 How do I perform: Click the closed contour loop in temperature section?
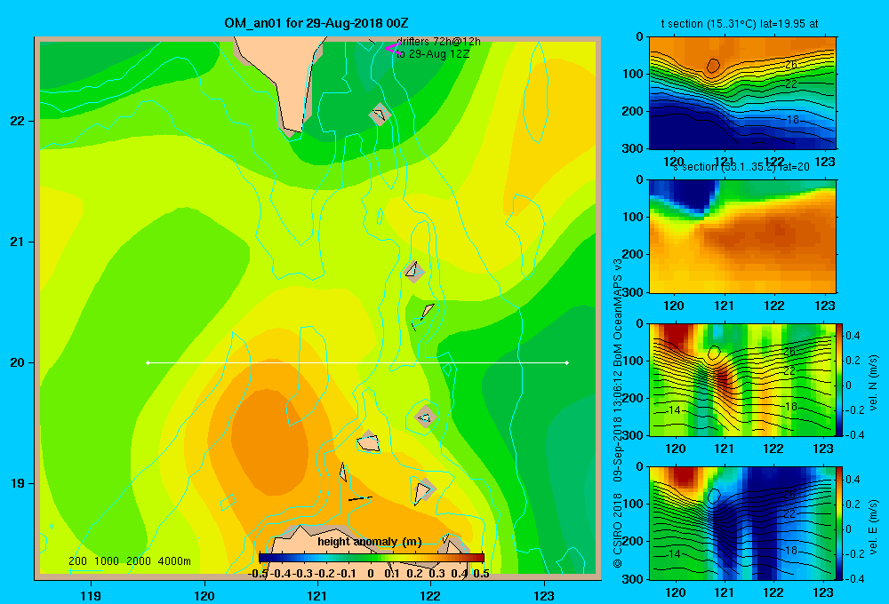tap(713, 67)
